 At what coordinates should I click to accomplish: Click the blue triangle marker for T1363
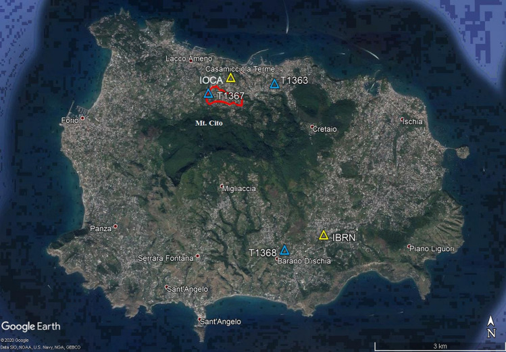[x=274, y=84]
